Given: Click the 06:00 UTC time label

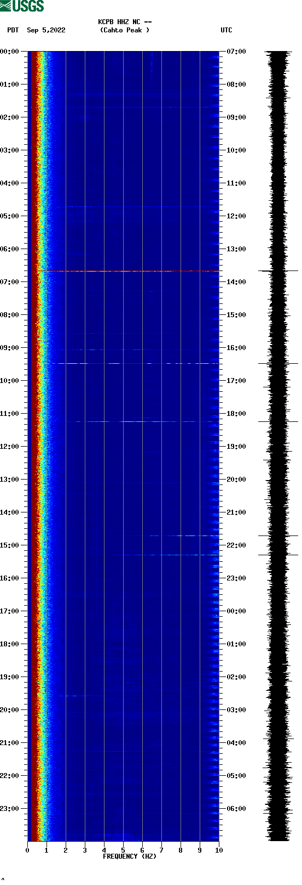Looking at the screenshot, I should [236, 809].
